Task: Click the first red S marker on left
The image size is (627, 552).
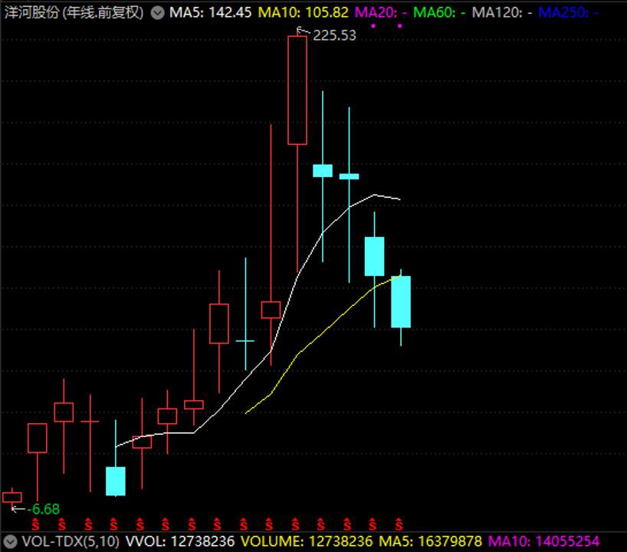Action: [34, 524]
